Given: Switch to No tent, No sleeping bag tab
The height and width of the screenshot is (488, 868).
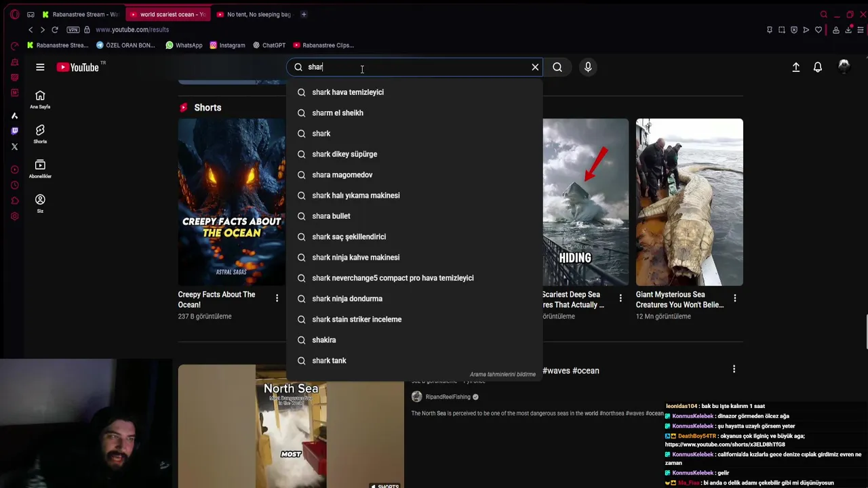Looking at the screenshot, I should tap(254, 14).
